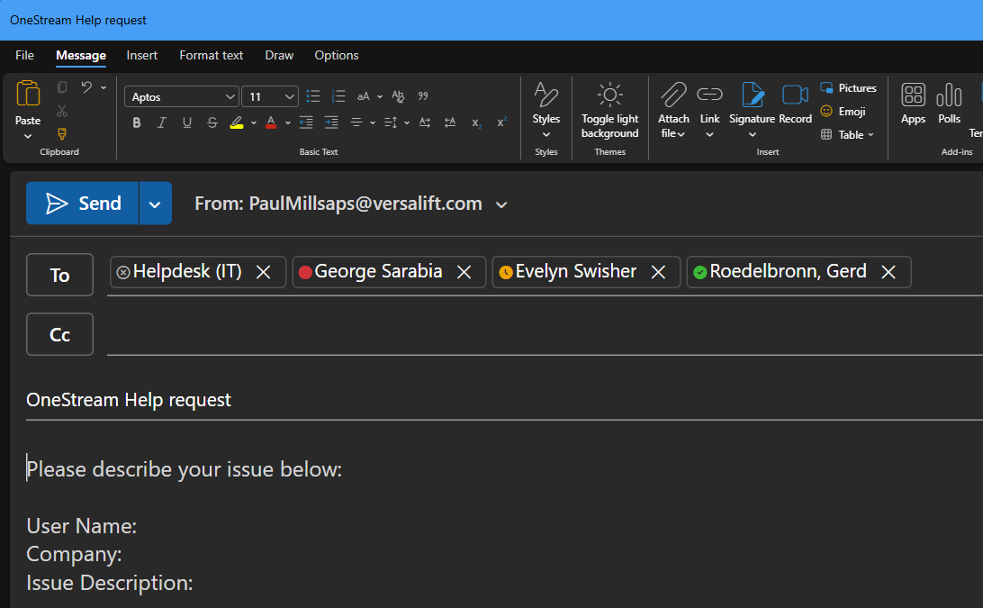The width and height of the screenshot is (983, 608).
Task: Toggle Underline formatting
Action: [x=187, y=123]
